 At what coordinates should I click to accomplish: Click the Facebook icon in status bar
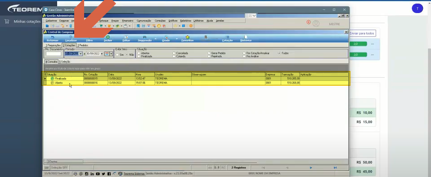point(109,174)
